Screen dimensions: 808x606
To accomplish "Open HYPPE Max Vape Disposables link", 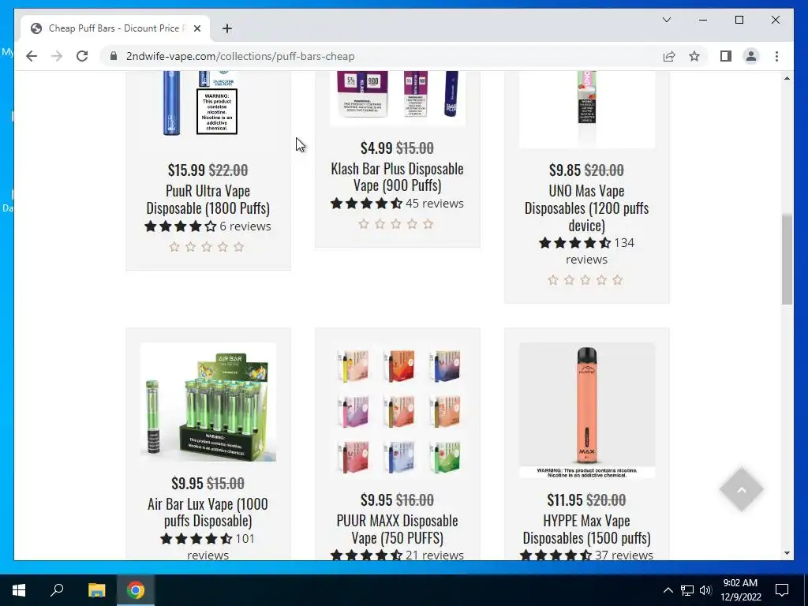I will pos(586,529).
